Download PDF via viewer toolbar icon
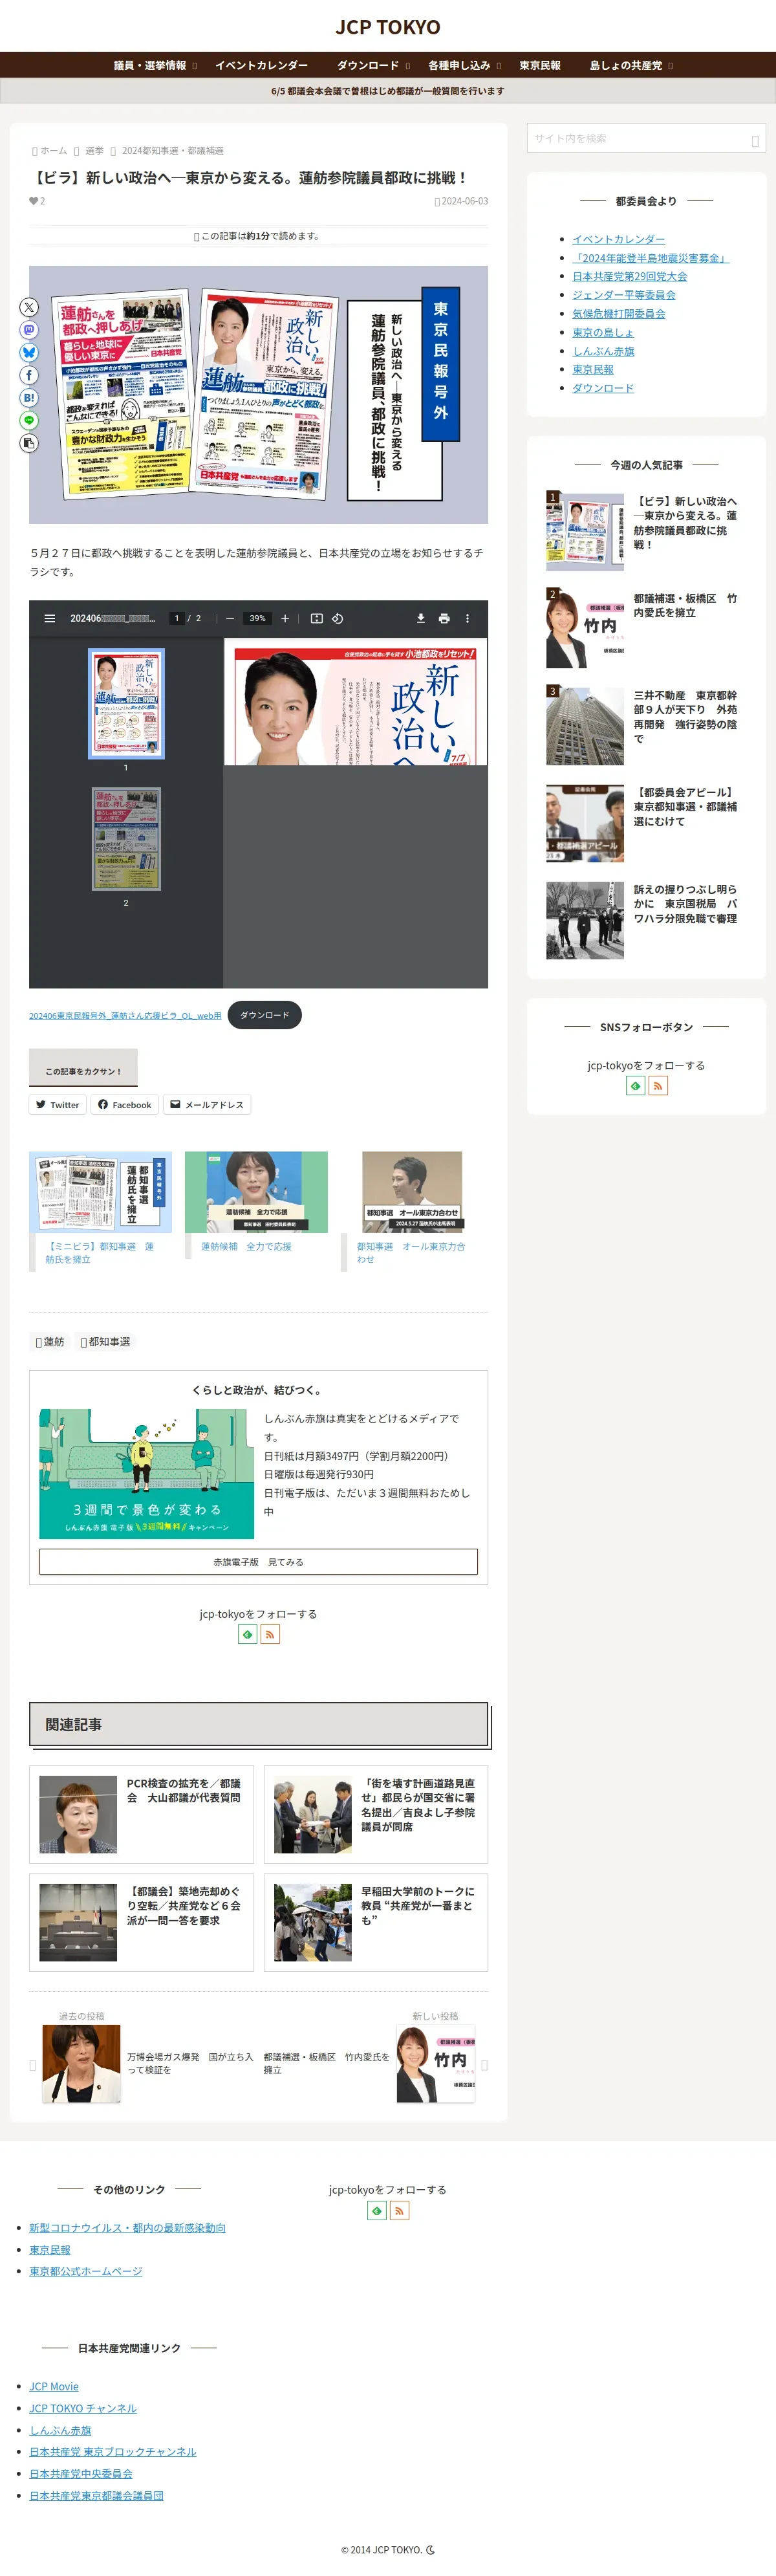776x2576 pixels. click(x=421, y=619)
